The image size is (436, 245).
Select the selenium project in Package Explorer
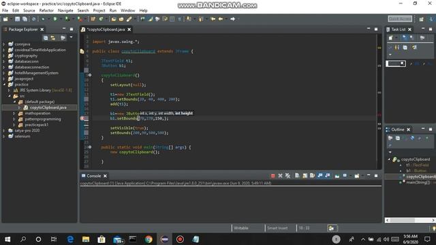pos(22,136)
